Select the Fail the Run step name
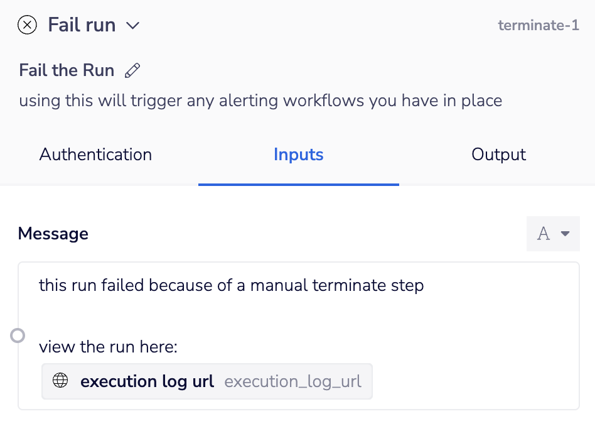This screenshot has height=426, width=595. pyautogui.click(x=67, y=70)
